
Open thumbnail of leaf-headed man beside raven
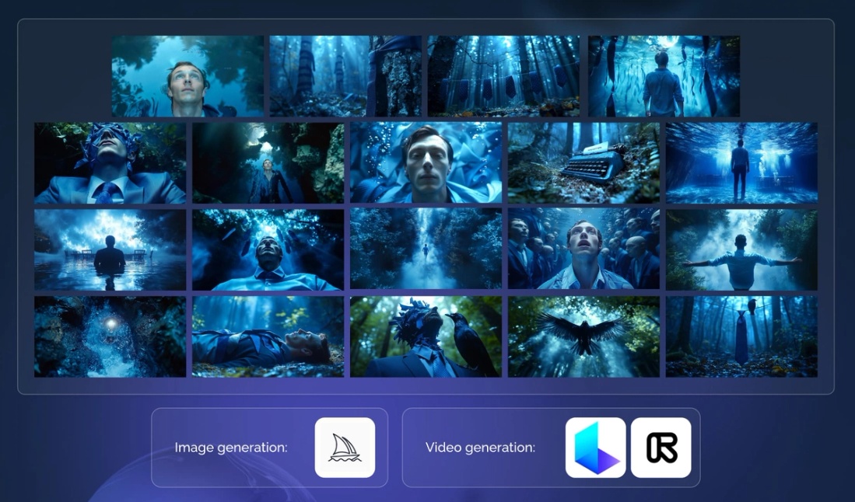point(426,336)
